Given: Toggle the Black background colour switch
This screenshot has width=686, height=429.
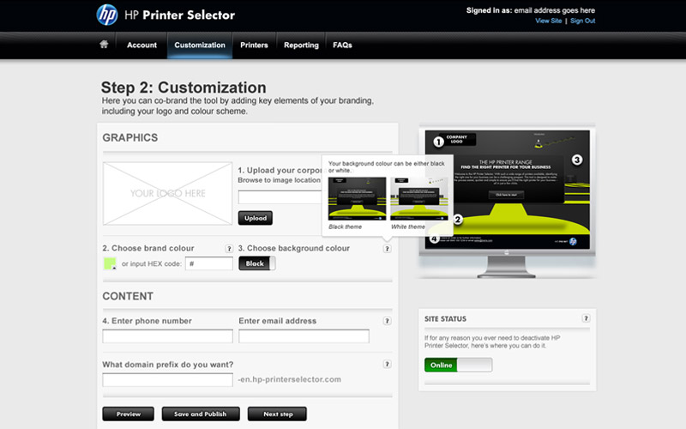Looking at the screenshot, I should click(256, 263).
